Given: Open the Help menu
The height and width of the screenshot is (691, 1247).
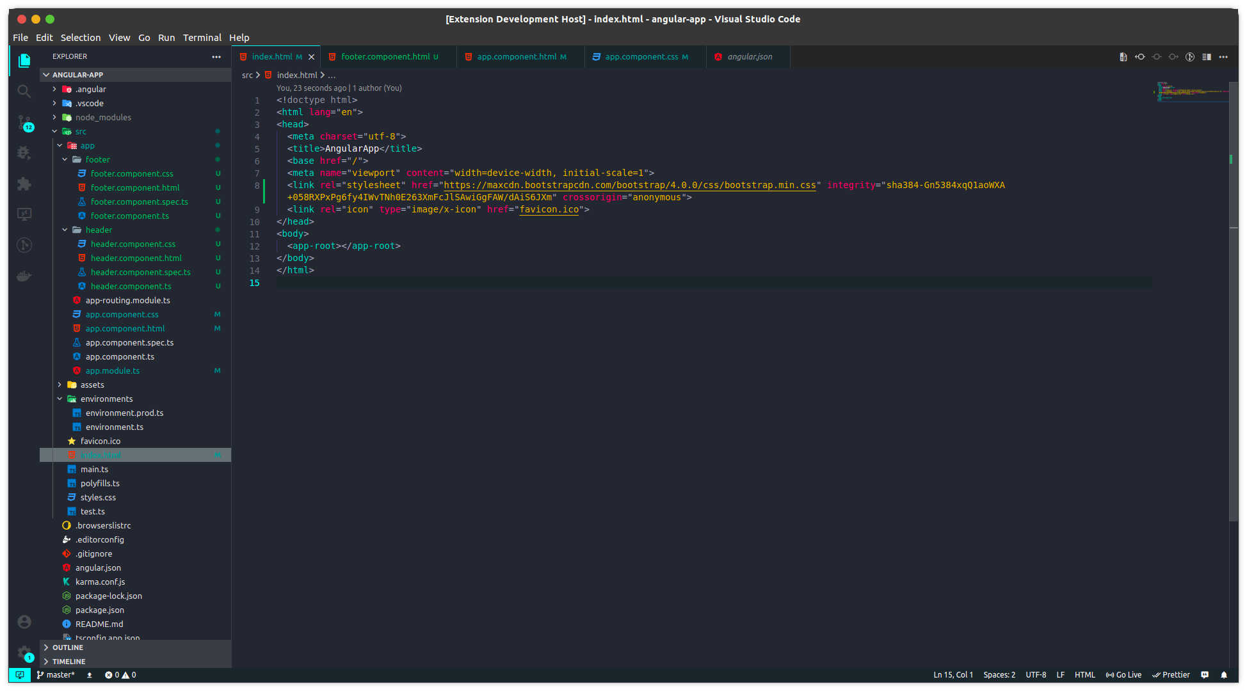Looking at the screenshot, I should click(x=239, y=38).
